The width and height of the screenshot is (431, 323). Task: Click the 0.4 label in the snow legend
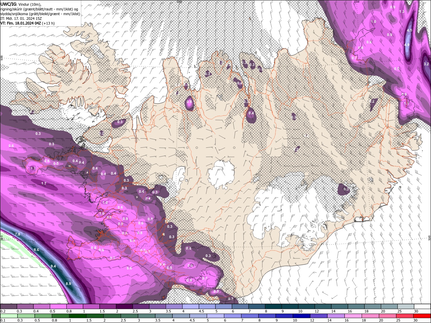point(36,312)
